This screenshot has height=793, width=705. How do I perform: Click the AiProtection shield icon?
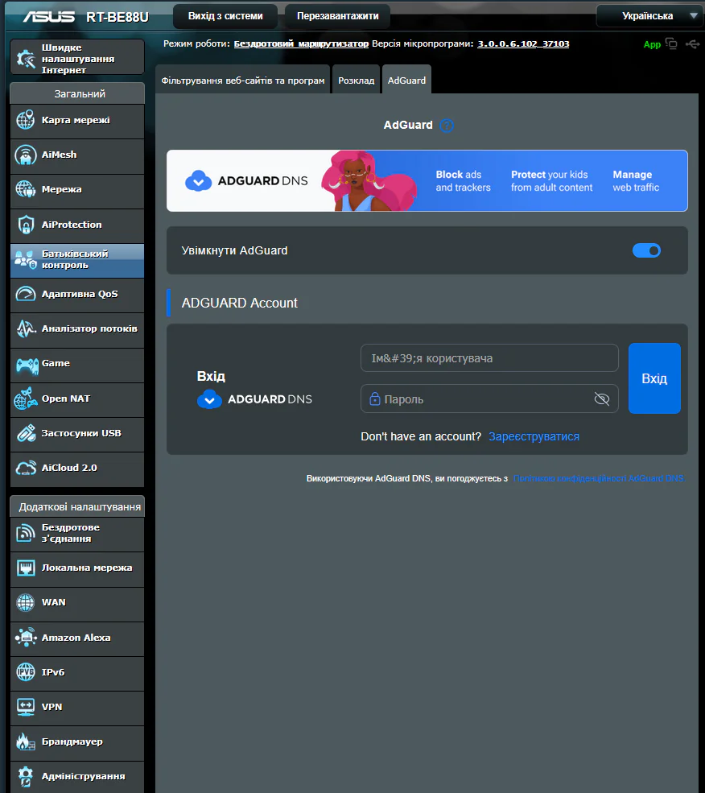coord(25,225)
